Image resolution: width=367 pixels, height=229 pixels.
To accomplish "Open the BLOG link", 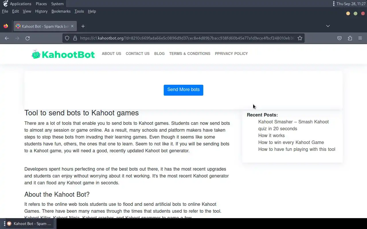I will [159, 54].
